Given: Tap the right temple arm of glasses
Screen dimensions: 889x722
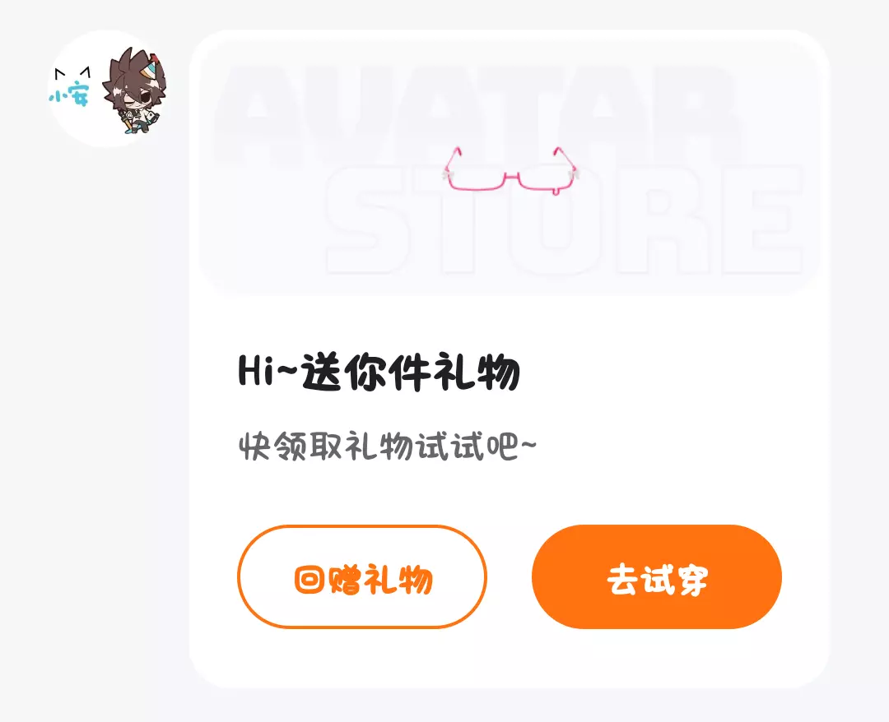Looking at the screenshot, I should click(567, 161).
